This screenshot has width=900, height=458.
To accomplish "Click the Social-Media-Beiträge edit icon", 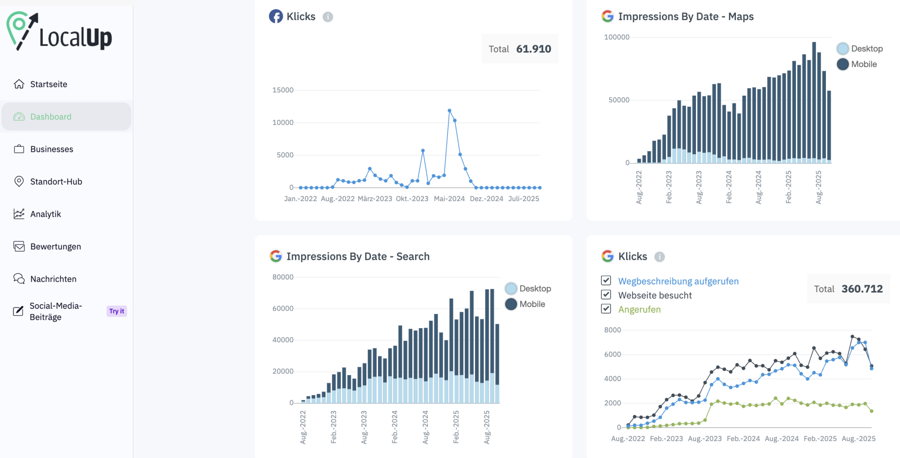I will coord(18,311).
